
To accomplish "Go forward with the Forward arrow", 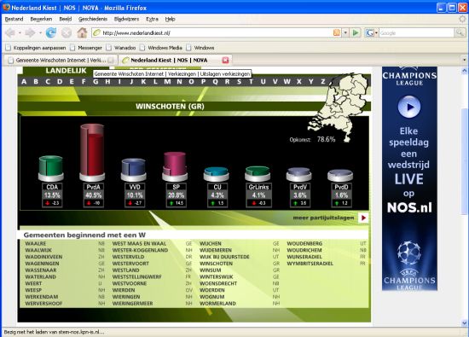I will pos(30,32).
